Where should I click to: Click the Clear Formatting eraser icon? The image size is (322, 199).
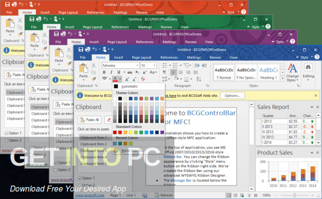[x=143, y=79]
